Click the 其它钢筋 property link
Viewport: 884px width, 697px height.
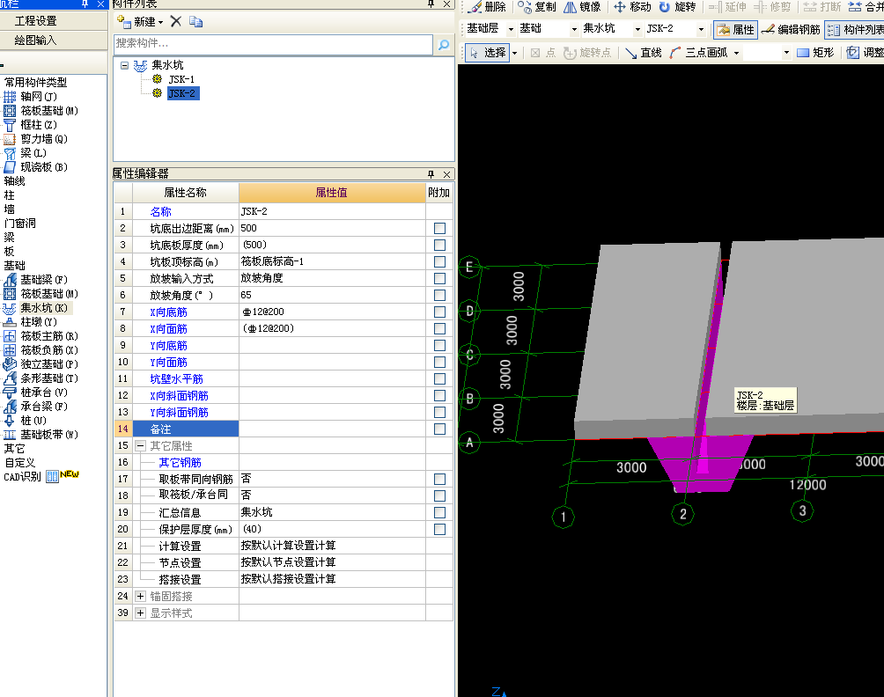[180, 463]
